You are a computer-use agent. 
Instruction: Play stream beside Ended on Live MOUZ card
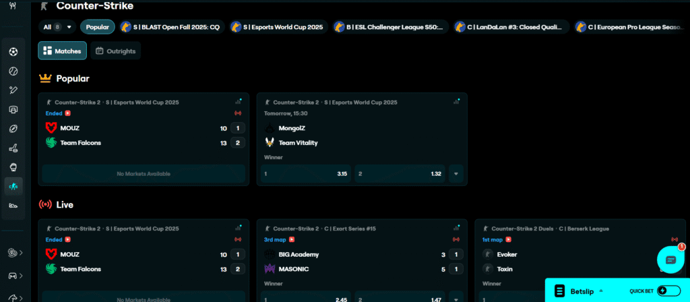pos(68,239)
